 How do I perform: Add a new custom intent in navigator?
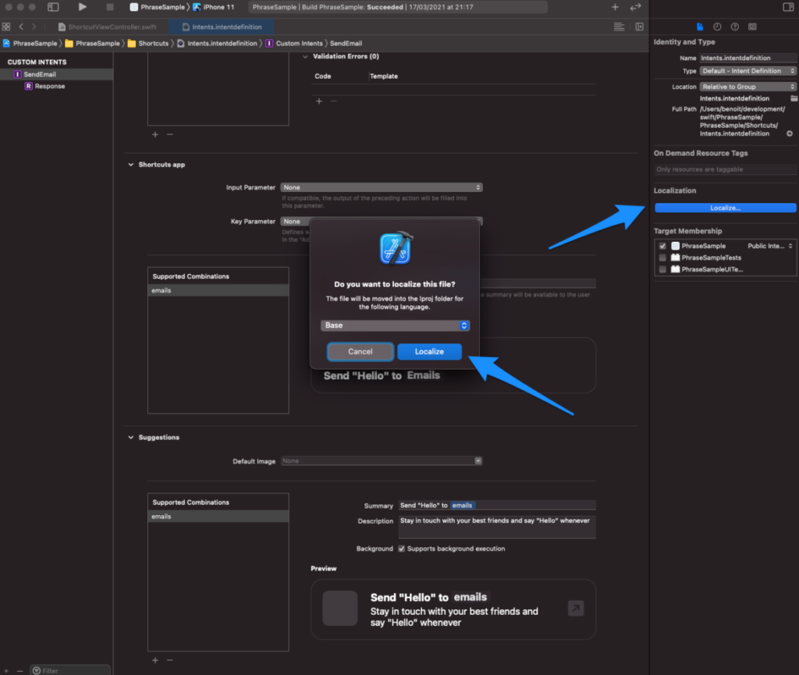click(x=6, y=670)
